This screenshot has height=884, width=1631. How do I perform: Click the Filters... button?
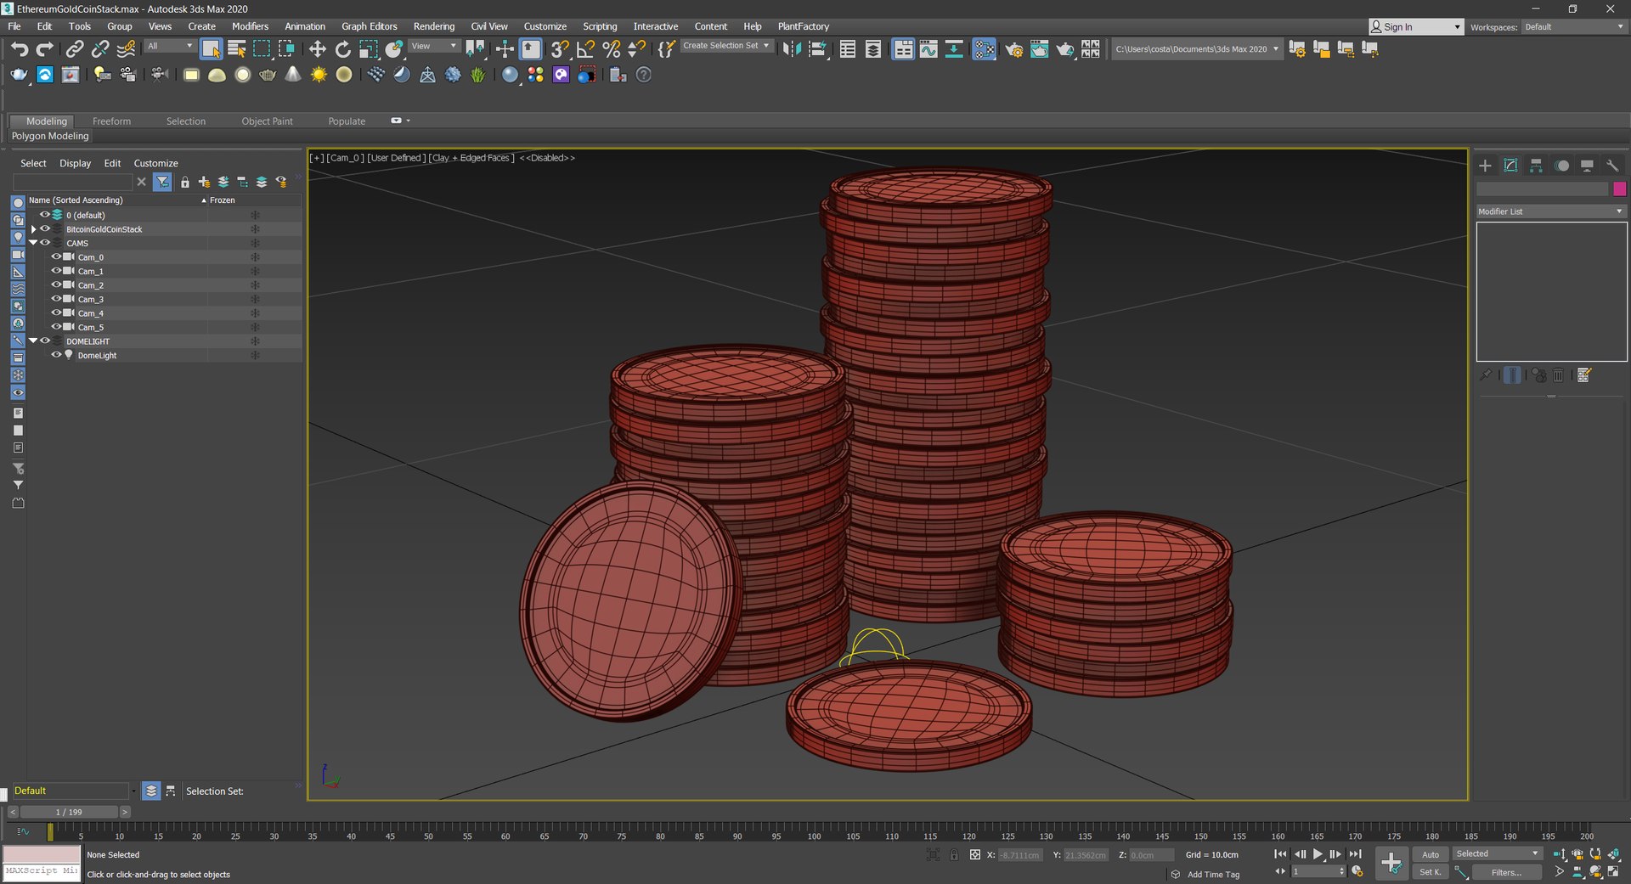click(1506, 872)
